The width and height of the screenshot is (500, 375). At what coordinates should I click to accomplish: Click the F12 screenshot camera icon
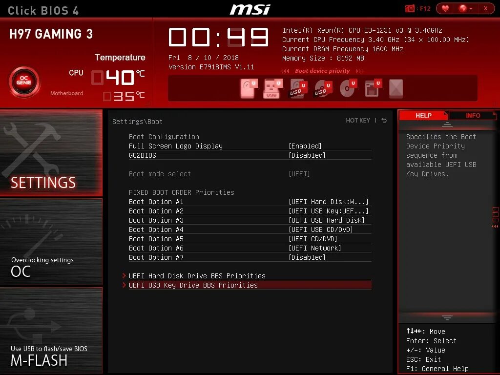(x=410, y=9)
